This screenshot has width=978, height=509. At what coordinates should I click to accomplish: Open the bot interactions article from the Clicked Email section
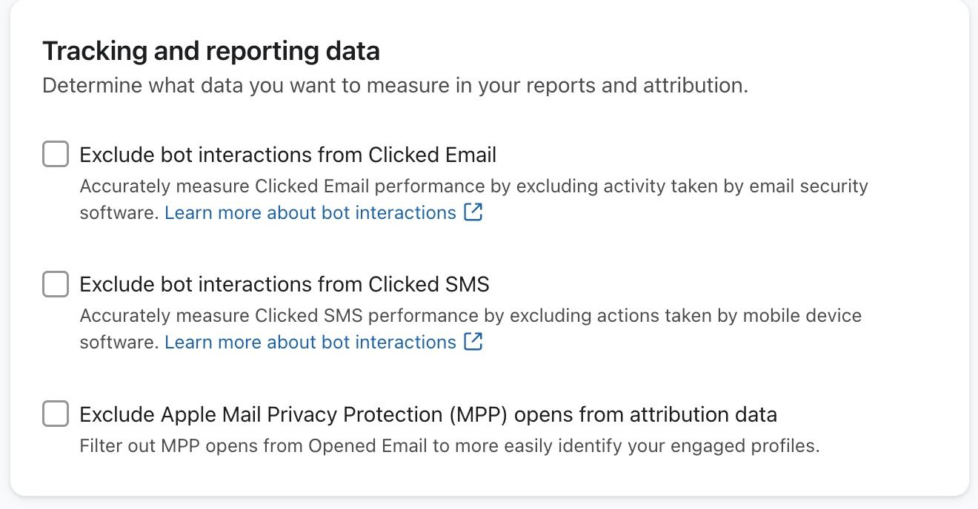point(311,212)
